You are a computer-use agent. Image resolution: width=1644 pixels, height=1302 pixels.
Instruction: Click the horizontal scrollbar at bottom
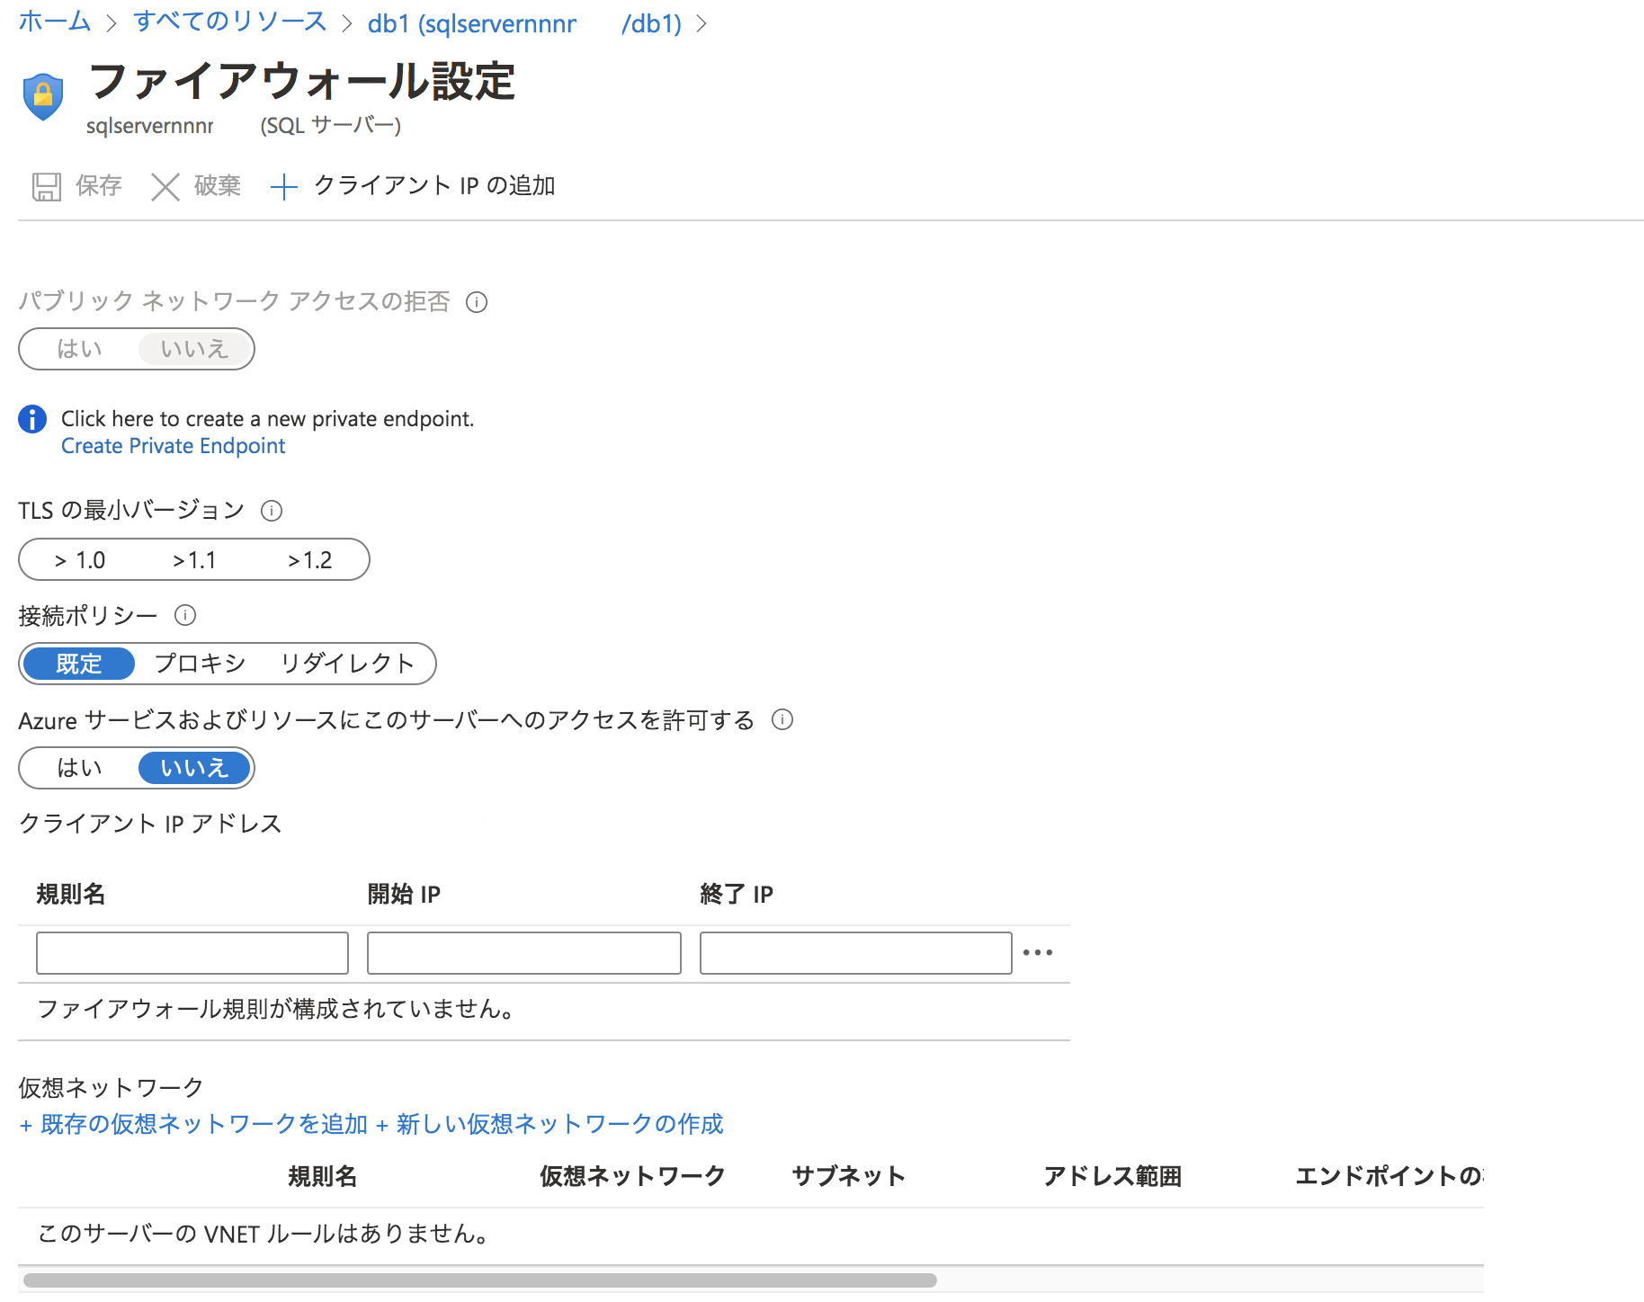(x=480, y=1280)
